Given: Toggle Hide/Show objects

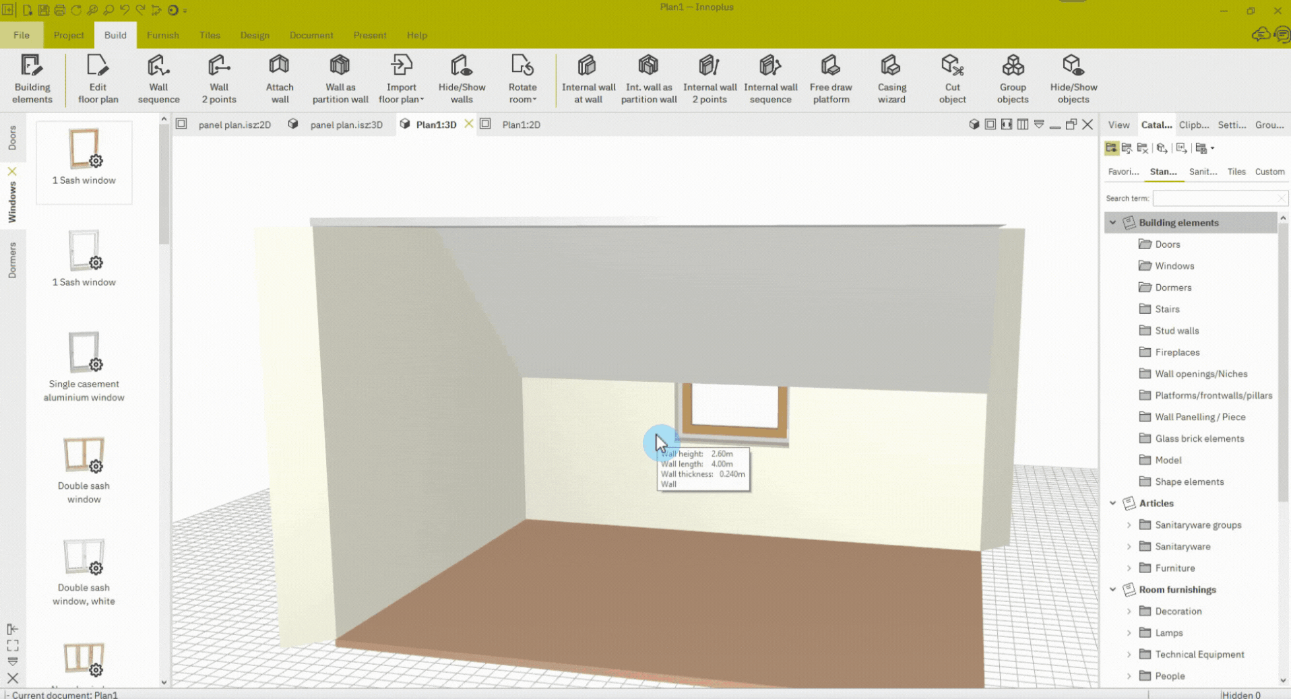Looking at the screenshot, I should (x=1073, y=79).
